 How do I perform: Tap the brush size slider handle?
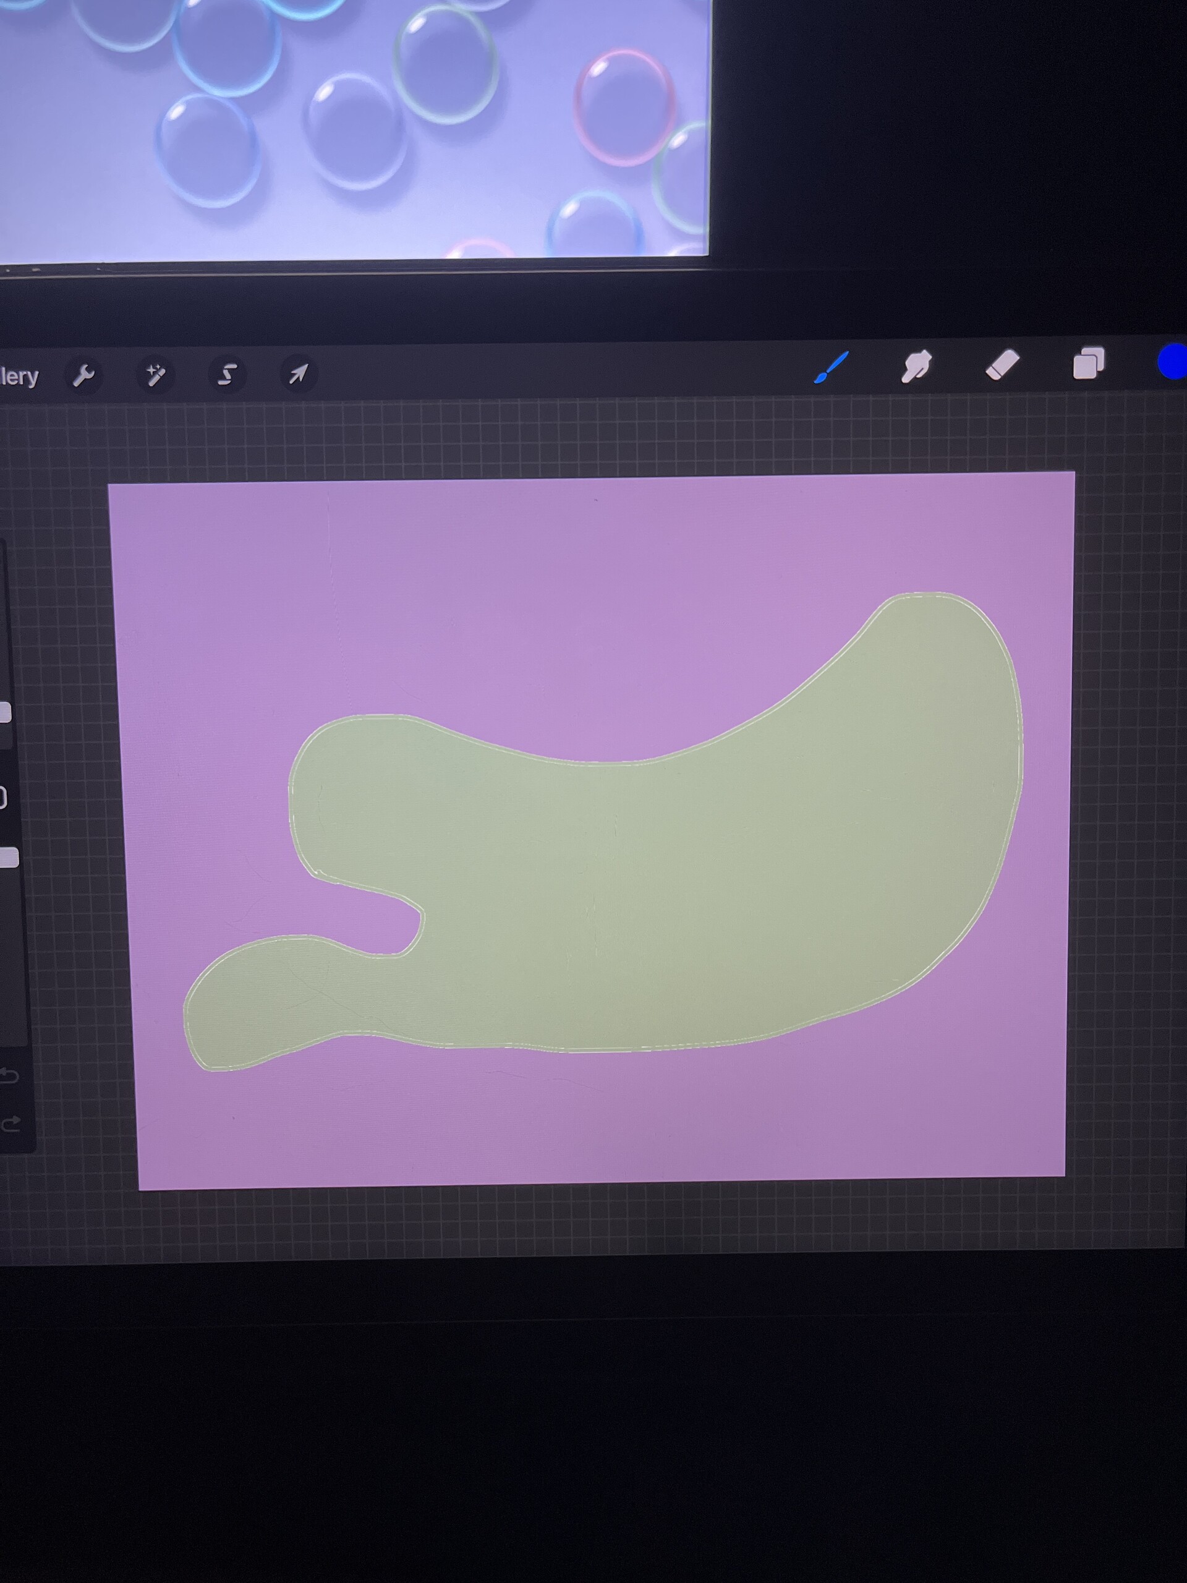point(5,713)
